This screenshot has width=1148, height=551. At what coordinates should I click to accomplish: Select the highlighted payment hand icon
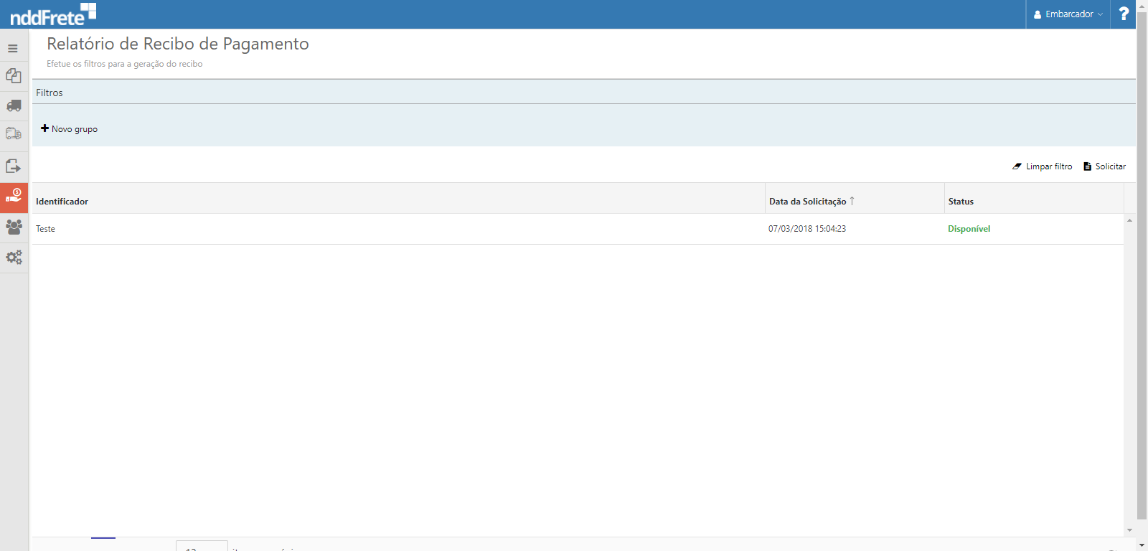point(14,197)
